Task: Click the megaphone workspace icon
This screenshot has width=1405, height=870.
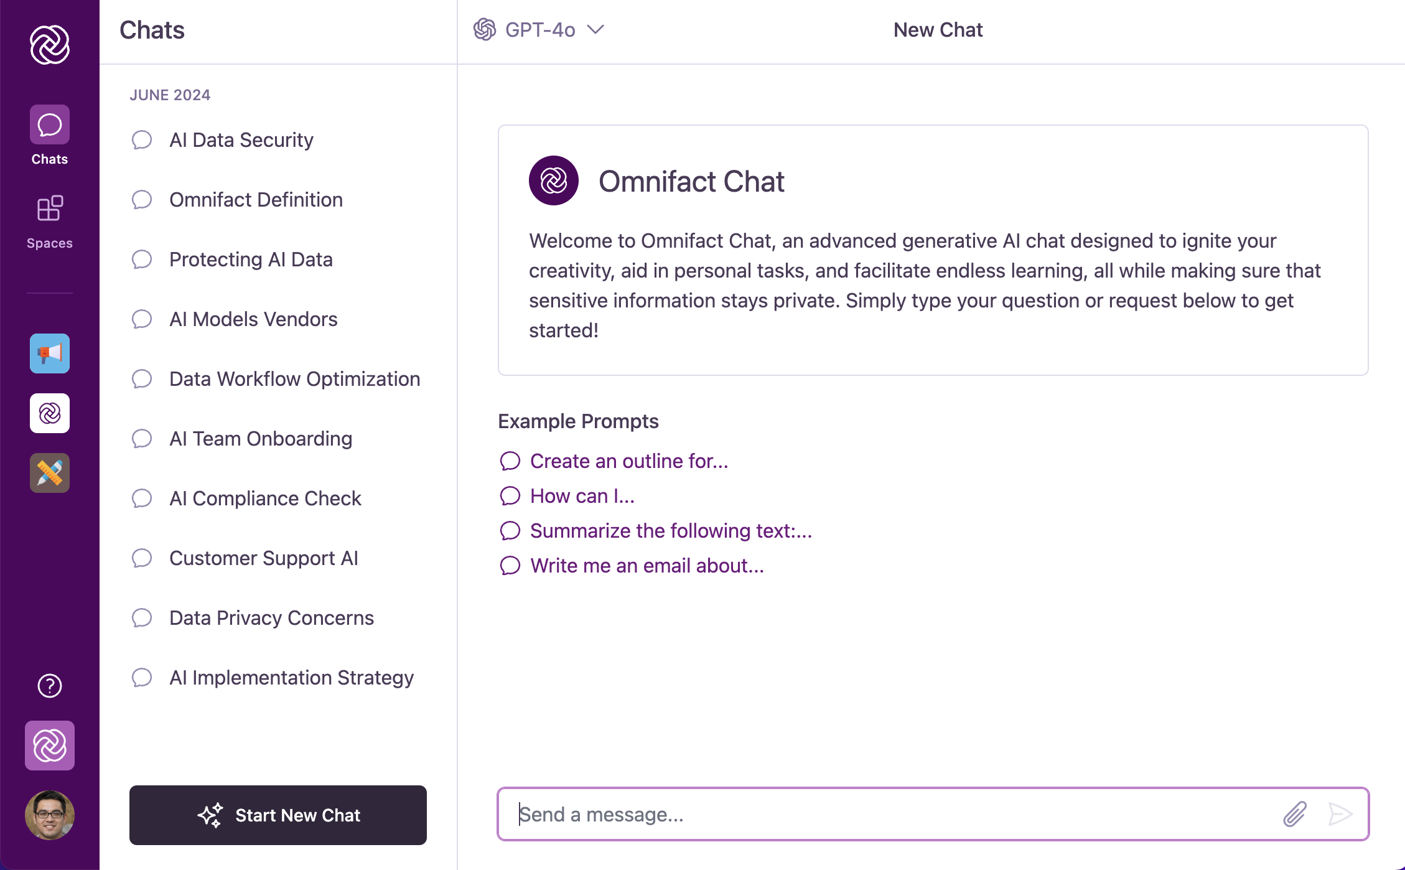Action: 49,353
